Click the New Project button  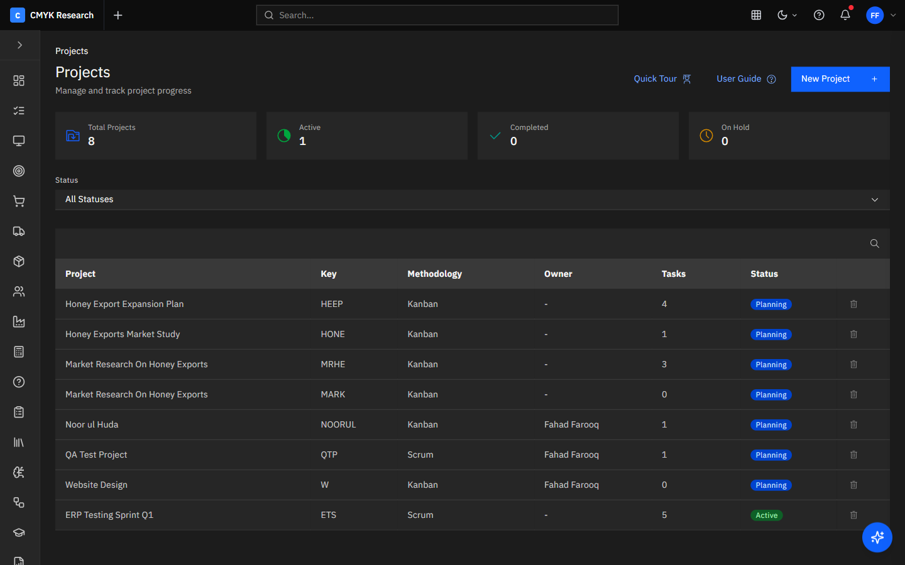click(840, 79)
